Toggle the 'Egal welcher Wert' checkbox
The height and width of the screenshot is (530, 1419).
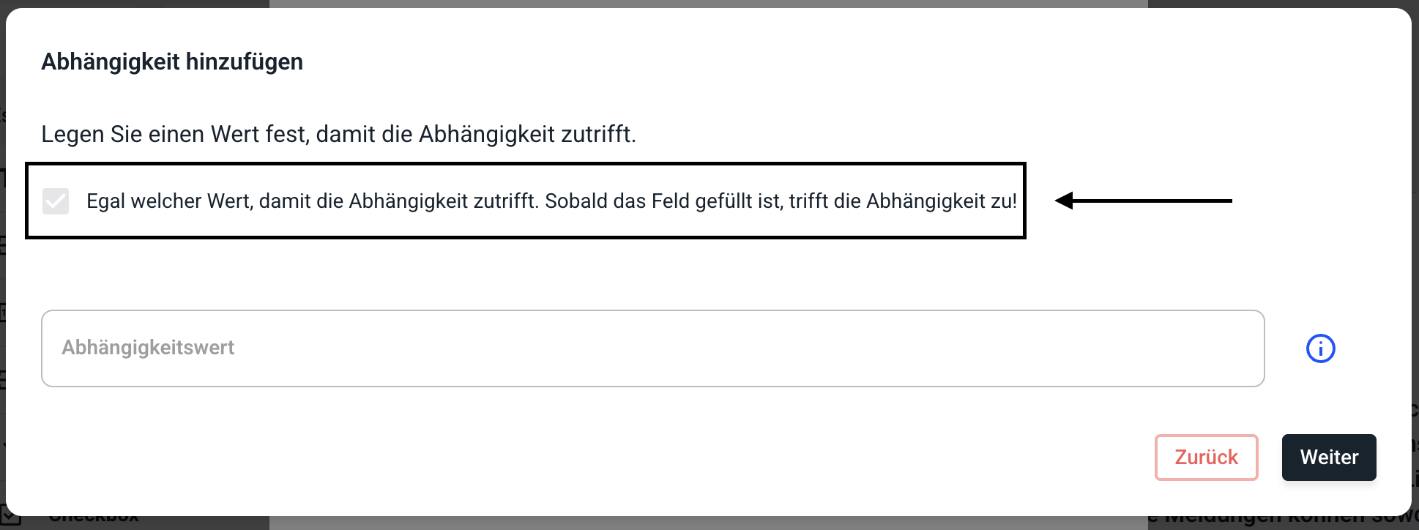tap(56, 201)
